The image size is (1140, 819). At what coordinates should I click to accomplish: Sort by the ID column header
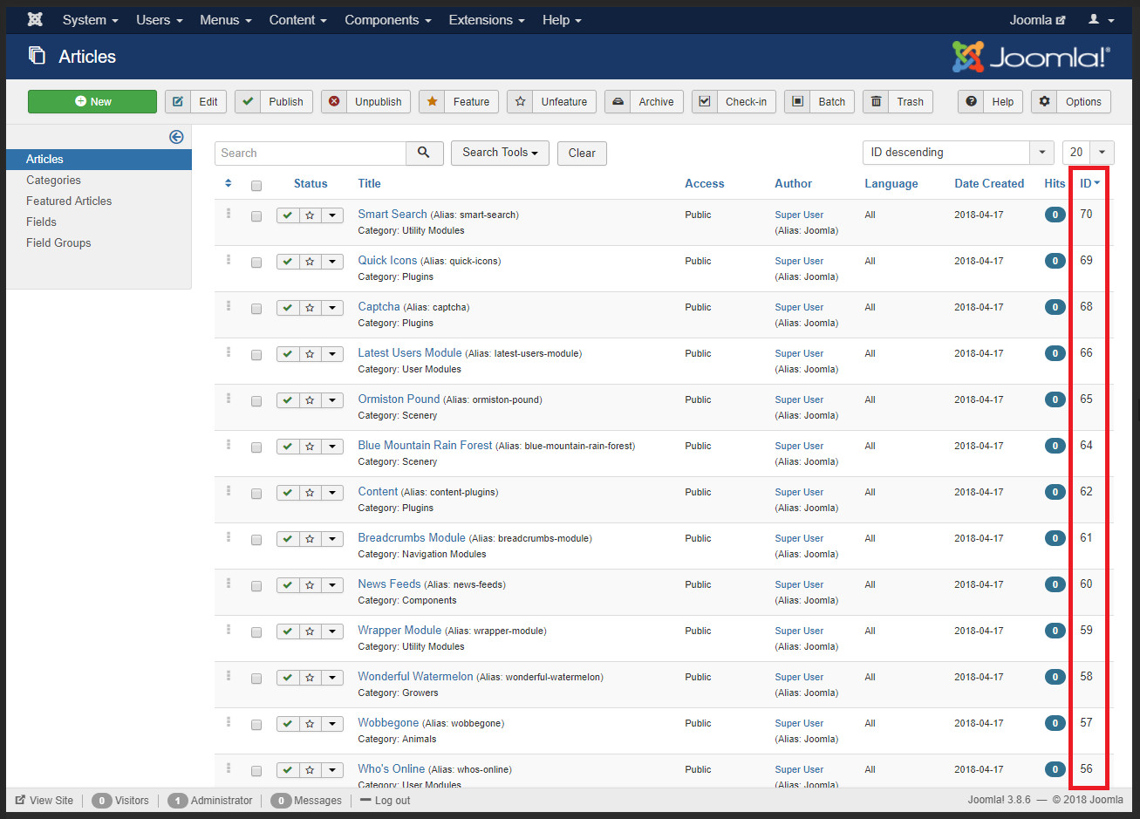tap(1089, 183)
